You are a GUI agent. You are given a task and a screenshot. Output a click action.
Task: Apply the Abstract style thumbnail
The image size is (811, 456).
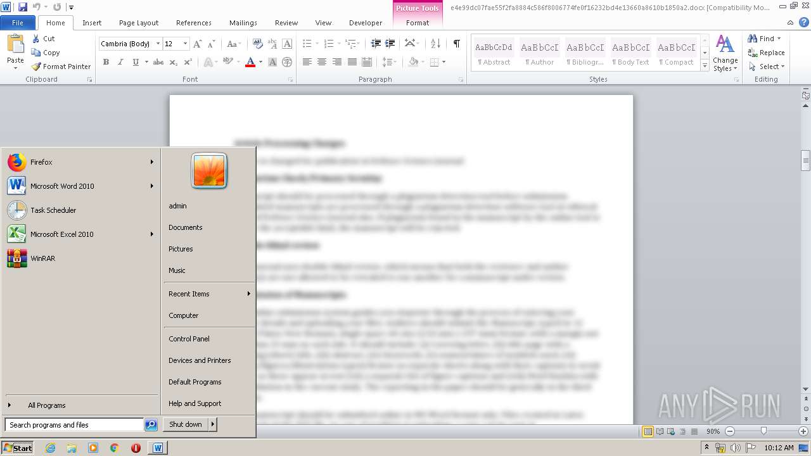tap(494, 53)
